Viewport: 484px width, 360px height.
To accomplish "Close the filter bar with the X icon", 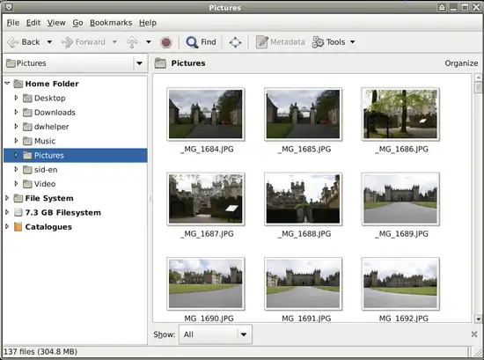I will tap(474, 334).
